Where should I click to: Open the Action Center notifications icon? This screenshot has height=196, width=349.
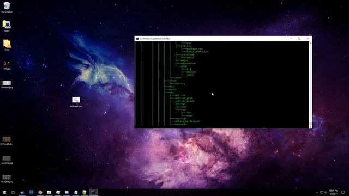[343, 192]
